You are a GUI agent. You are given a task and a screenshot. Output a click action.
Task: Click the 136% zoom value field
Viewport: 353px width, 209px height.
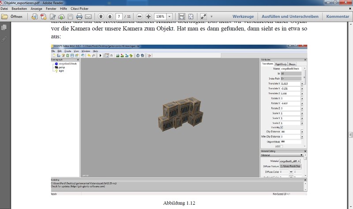click(160, 17)
